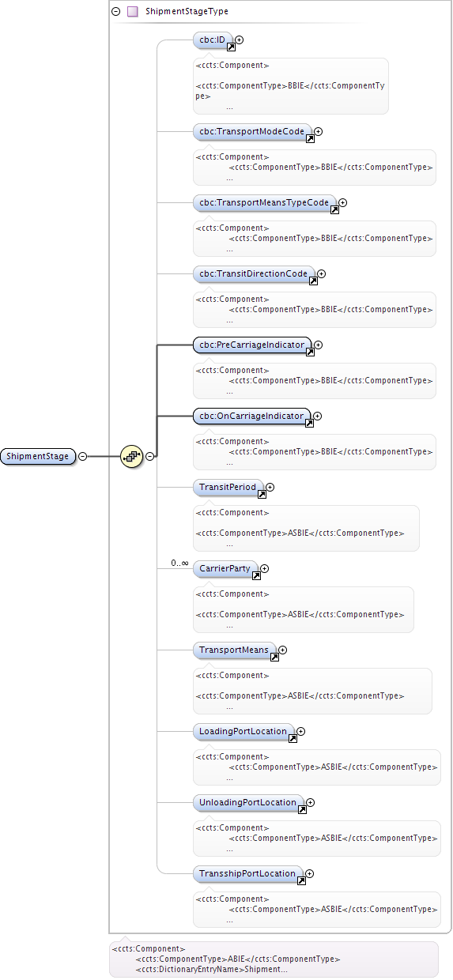Expand the UnloadingPortLocation element
Screen dimensions: 453x980
(x=310, y=803)
